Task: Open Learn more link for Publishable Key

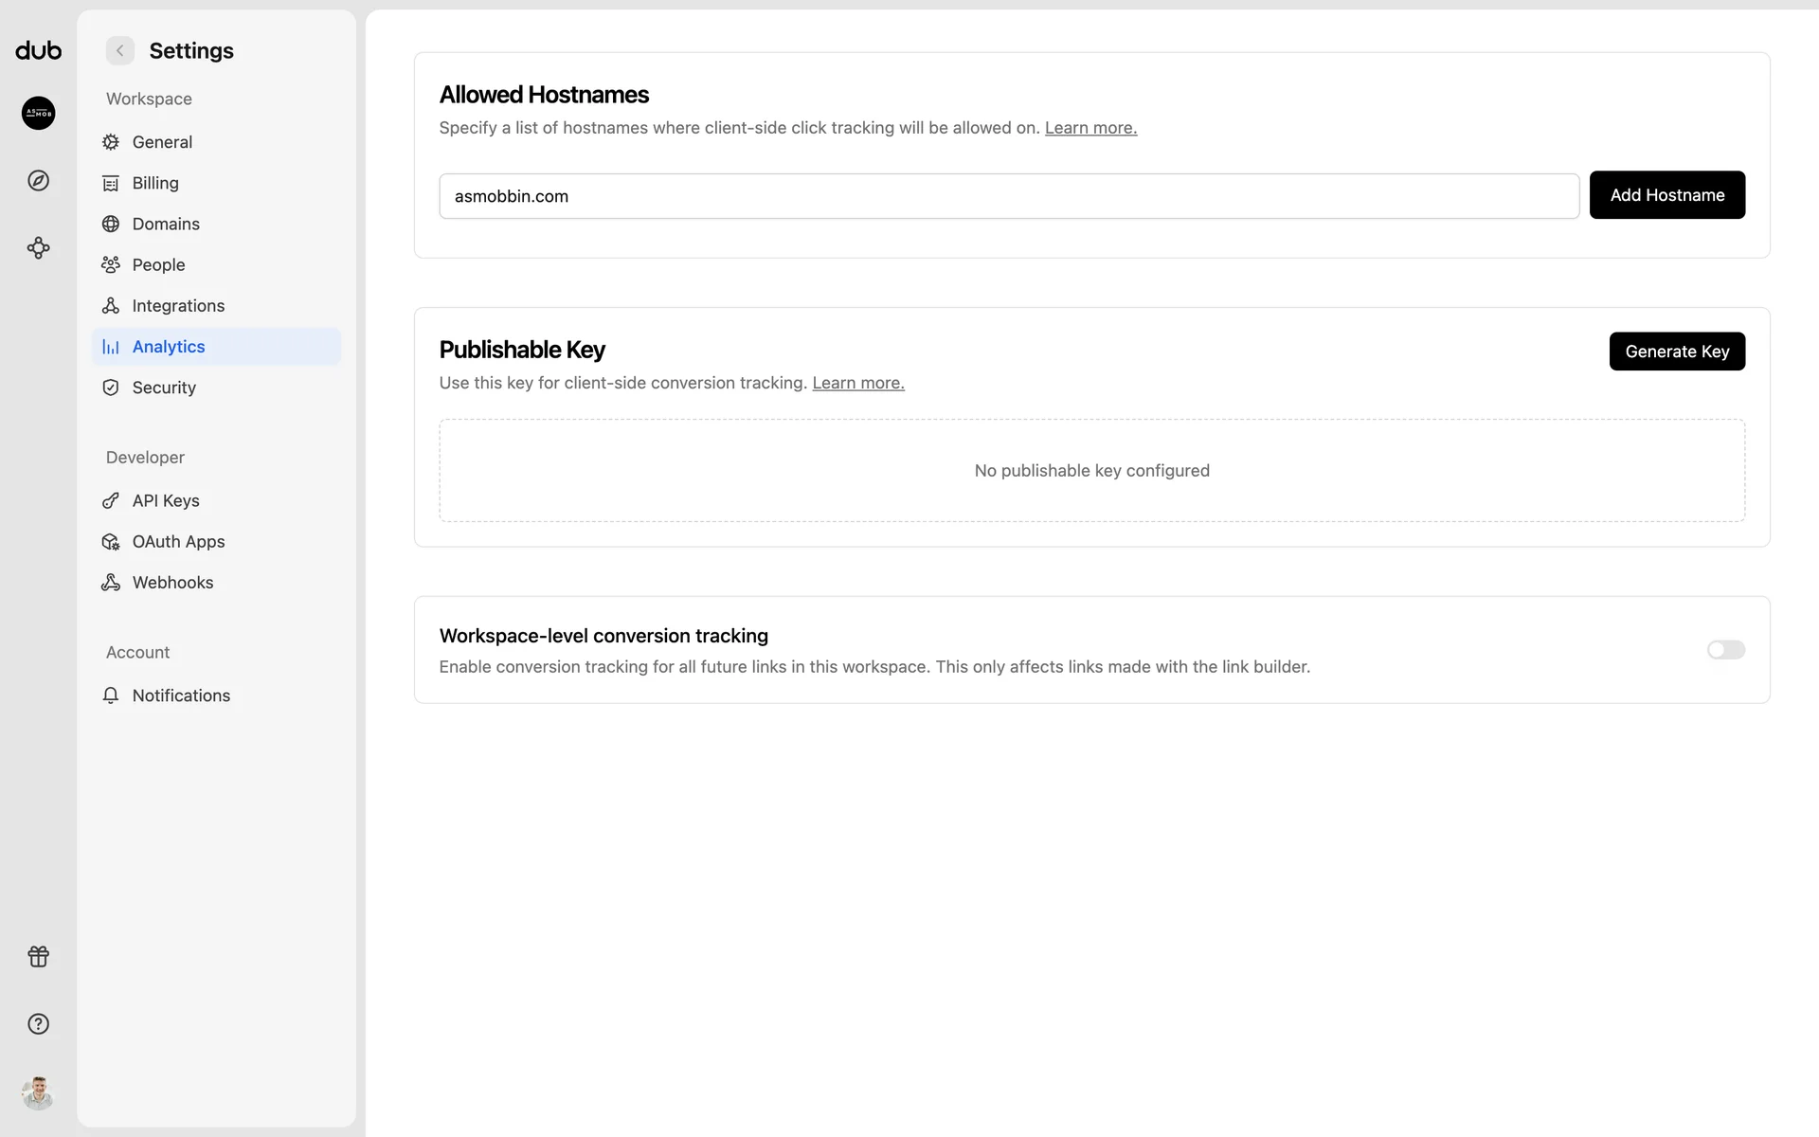Action: [857, 383]
